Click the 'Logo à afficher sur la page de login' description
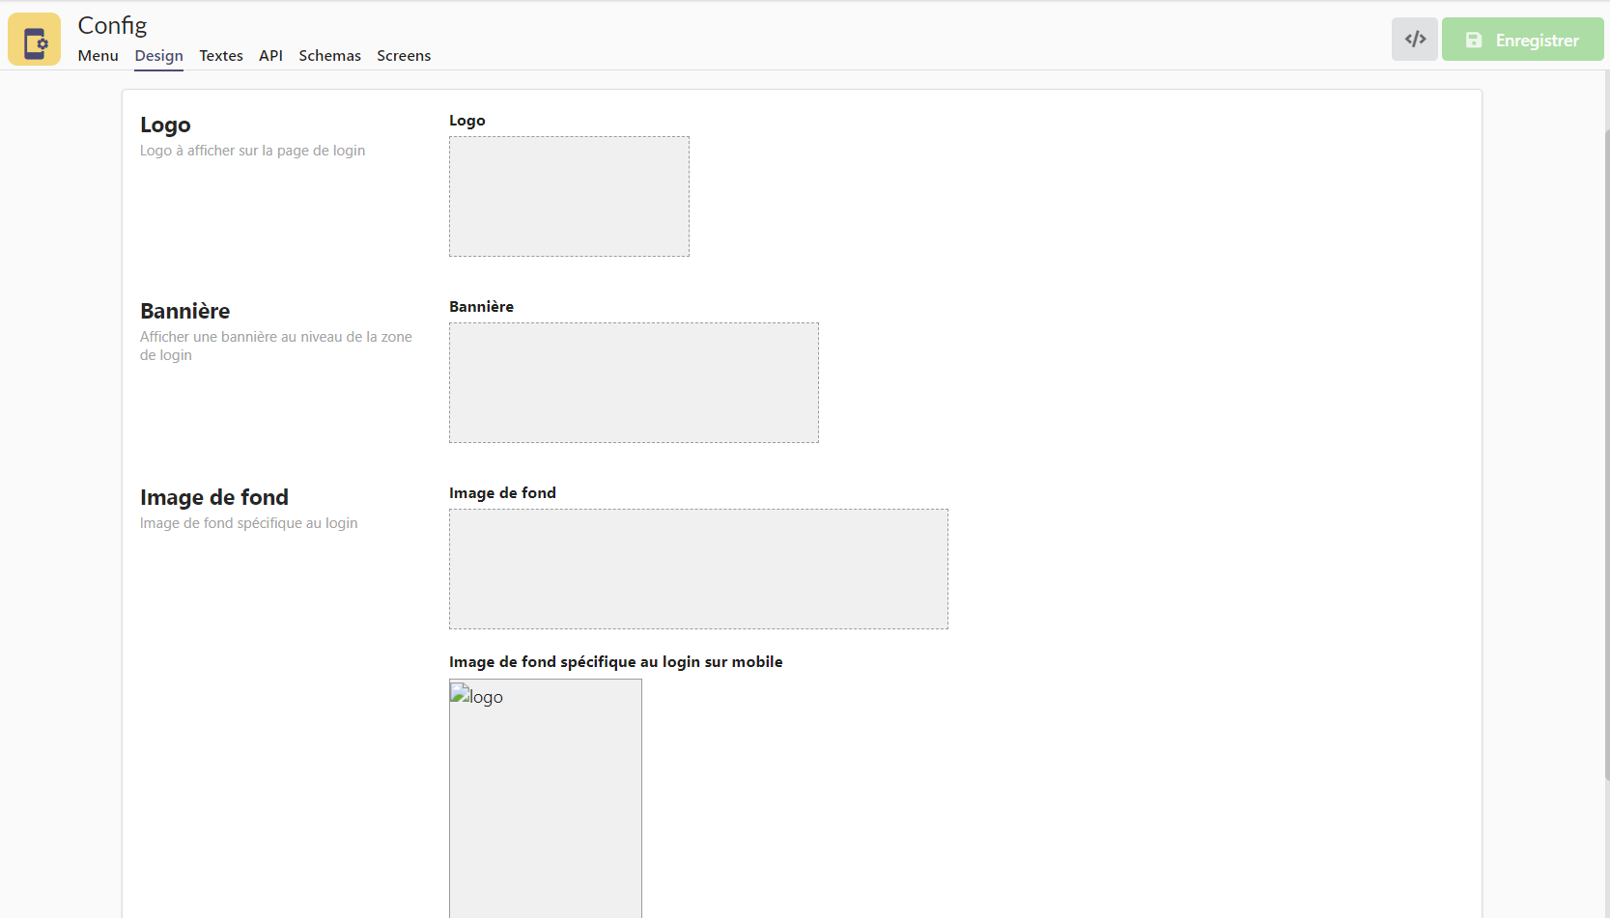This screenshot has height=918, width=1610. coord(252,151)
